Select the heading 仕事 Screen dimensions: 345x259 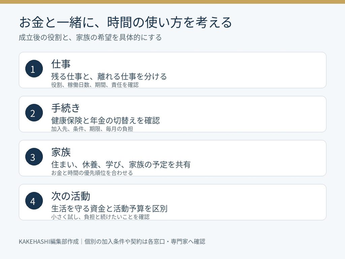click(x=61, y=64)
